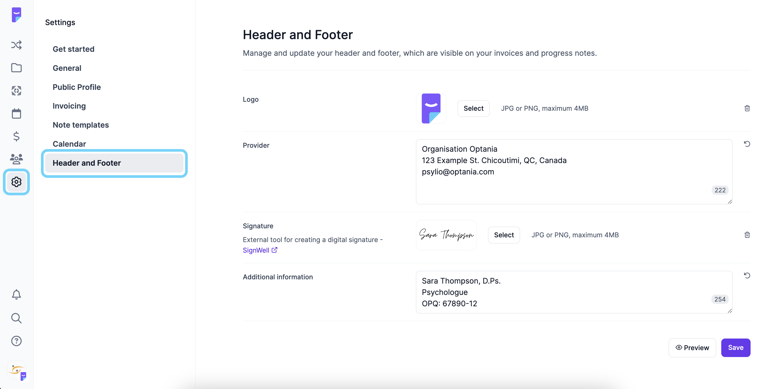This screenshot has height=389, width=768.
Task: Reset the Additional information field
Action: 747,275
